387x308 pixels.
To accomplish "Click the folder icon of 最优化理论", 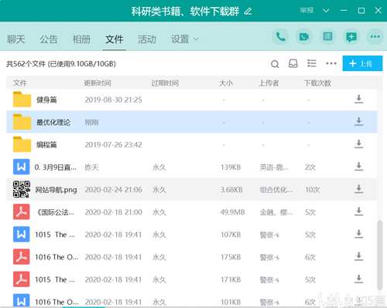I will [22, 122].
